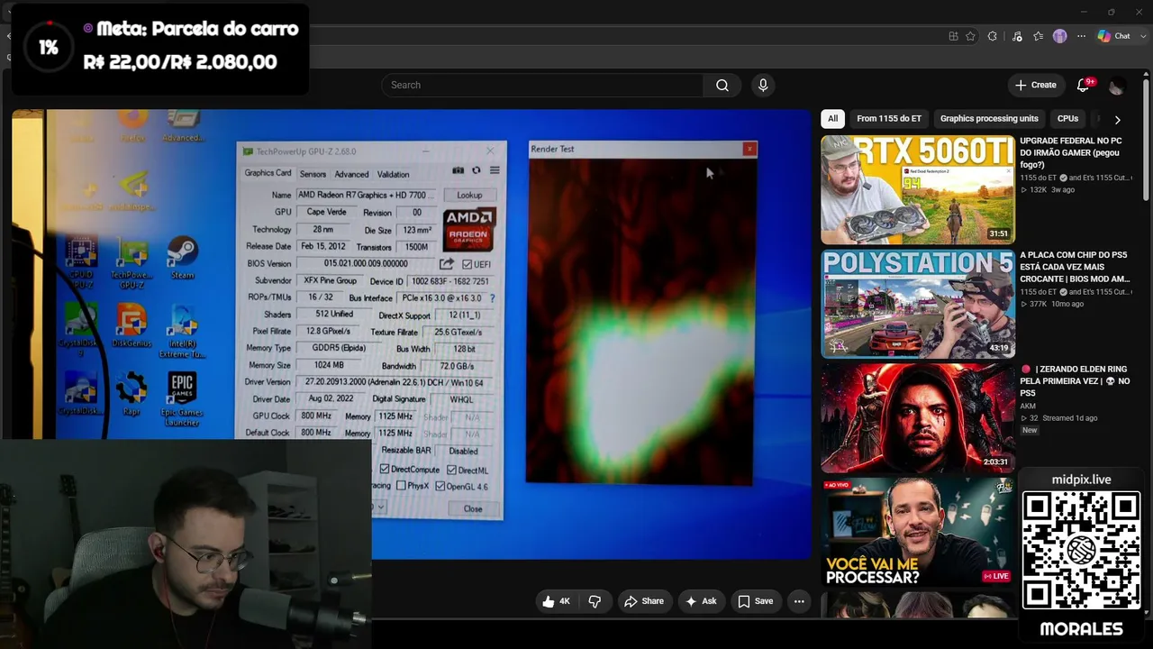
Task: Open the DiskGenius desktop icon
Action: click(132, 325)
